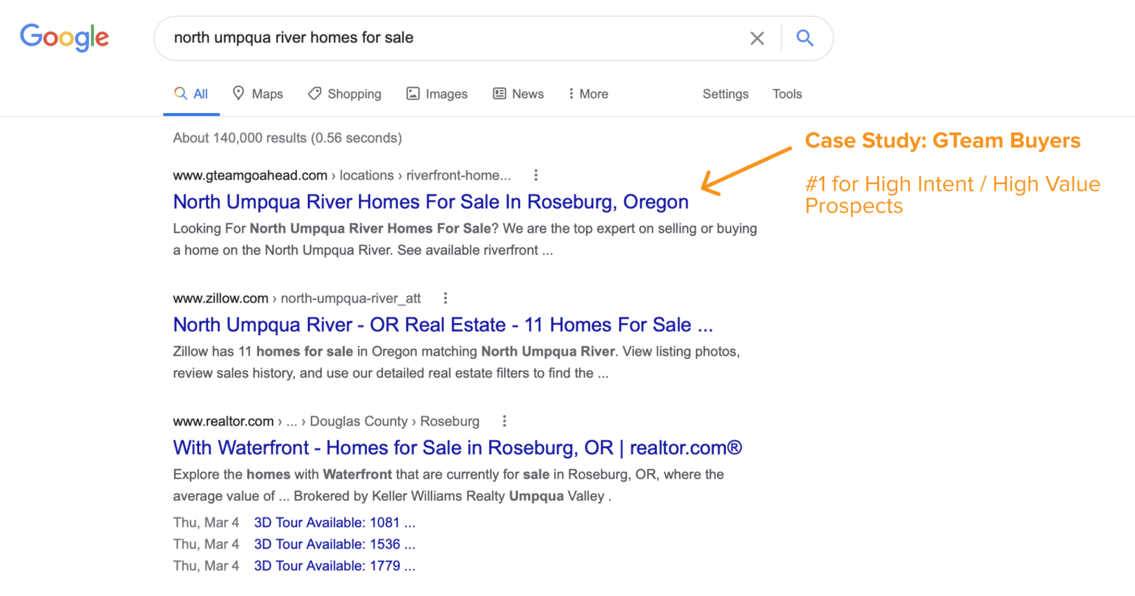Open options dots beside zillow.com result

pyautogui.click(x=445, y=298)
